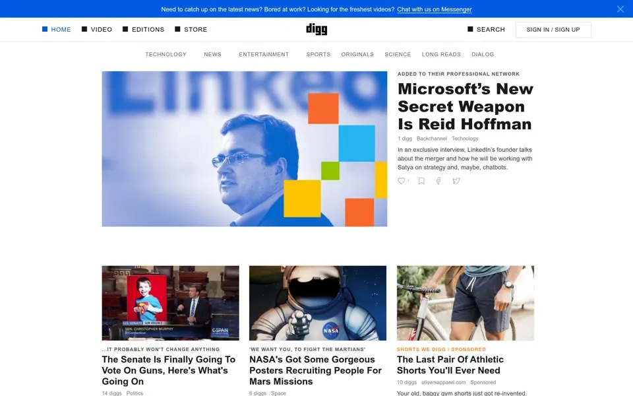Click 'Added To Their Professional Network' kicker
633x396 pixels.
[459, 74]
